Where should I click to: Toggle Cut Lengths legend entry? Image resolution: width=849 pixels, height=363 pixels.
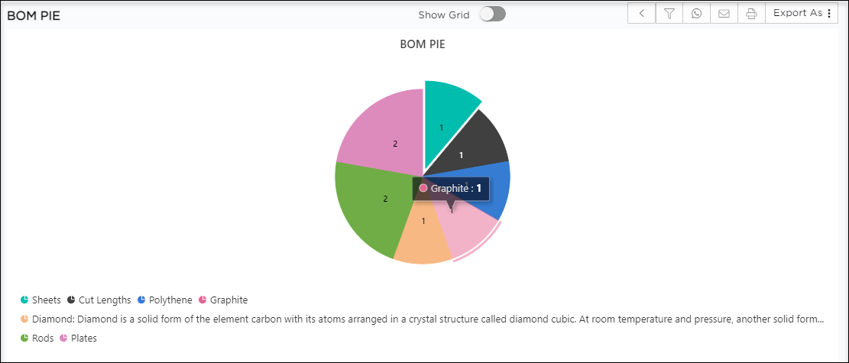pyautogui.click(x=99, y=300)
